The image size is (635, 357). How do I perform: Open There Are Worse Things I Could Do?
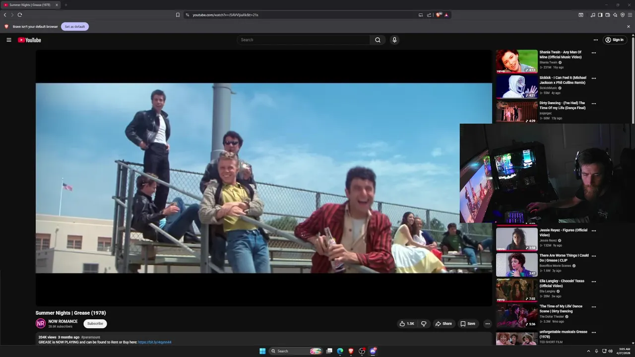click(x=564, y=258)
